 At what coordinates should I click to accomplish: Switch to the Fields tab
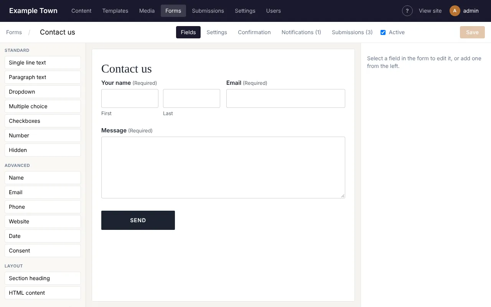coord(188,32)
